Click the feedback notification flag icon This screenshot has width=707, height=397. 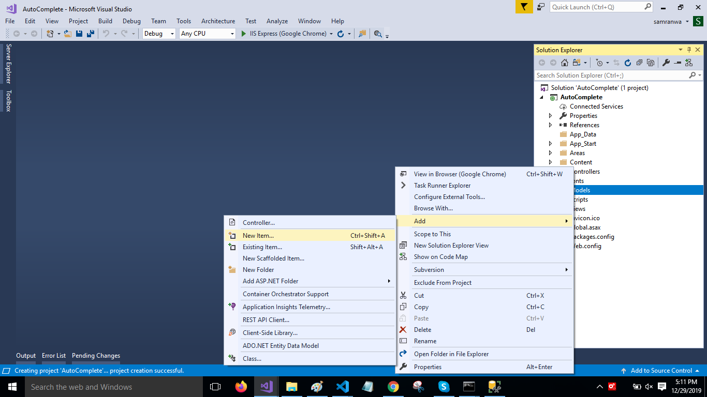[524, 7]
